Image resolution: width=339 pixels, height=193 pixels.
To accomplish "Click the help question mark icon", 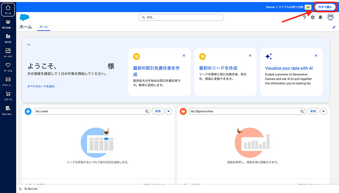I will tap(304, 17).
